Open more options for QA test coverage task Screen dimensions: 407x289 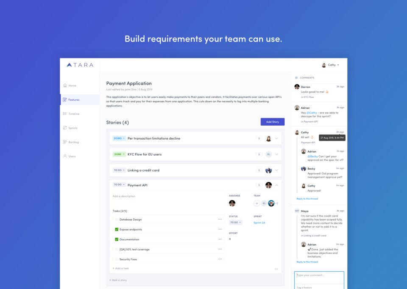tap(220, 249)
